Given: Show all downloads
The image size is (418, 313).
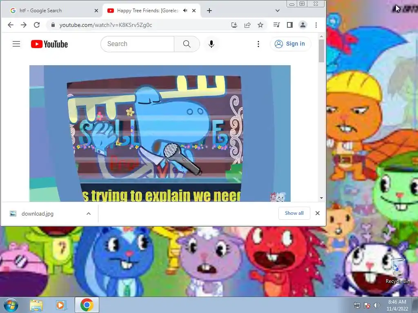Looking at the screenshot, I should coord(294,213).
